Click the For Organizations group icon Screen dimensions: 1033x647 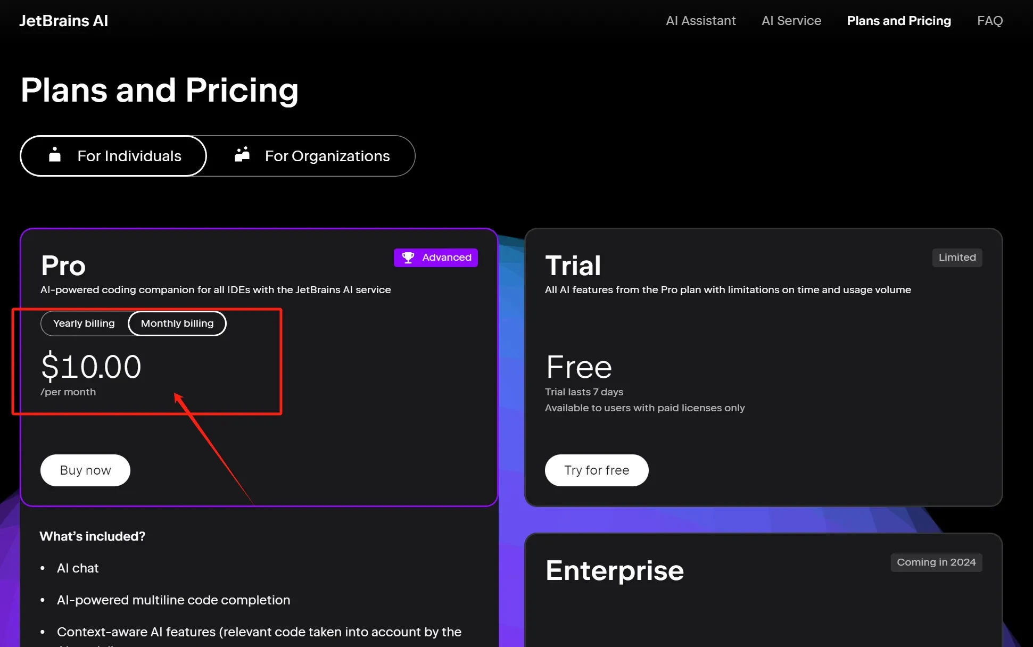pyautogui.click(x=242, y=156)
